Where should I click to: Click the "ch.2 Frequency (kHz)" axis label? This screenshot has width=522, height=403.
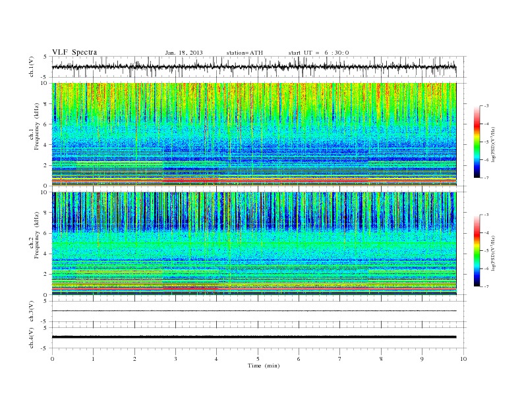click(34, 234)
